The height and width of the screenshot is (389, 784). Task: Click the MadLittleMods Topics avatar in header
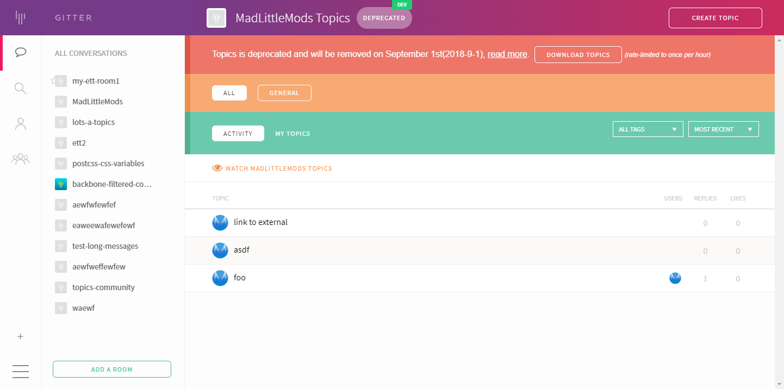(x=216, y=18)
